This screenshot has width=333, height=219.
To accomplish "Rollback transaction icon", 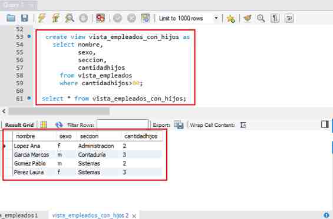I will 131,18.
